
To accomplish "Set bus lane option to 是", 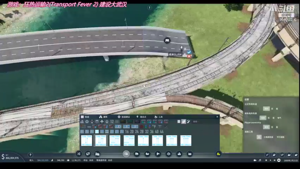I will [x=277, y=109].
